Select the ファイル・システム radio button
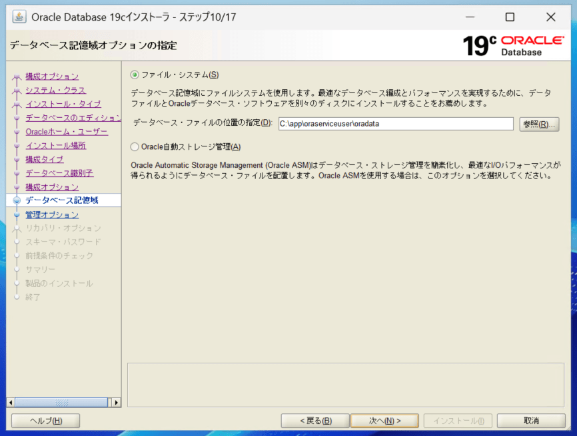 135,75
